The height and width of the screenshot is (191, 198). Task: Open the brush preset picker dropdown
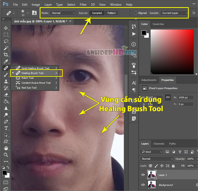(x=28, y=13)
